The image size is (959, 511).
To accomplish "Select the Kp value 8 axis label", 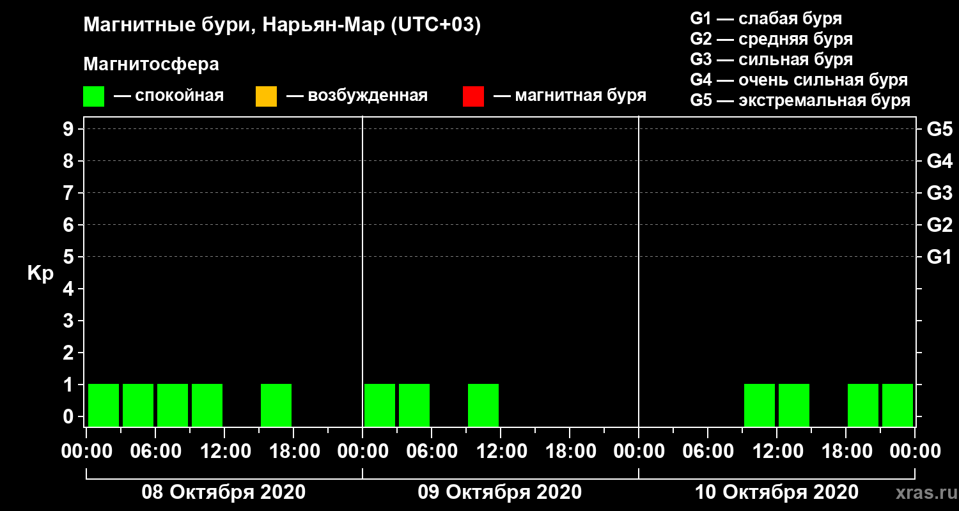I will [70, 161].
